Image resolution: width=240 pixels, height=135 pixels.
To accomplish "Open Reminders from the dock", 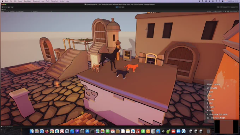I will [123, 131].
